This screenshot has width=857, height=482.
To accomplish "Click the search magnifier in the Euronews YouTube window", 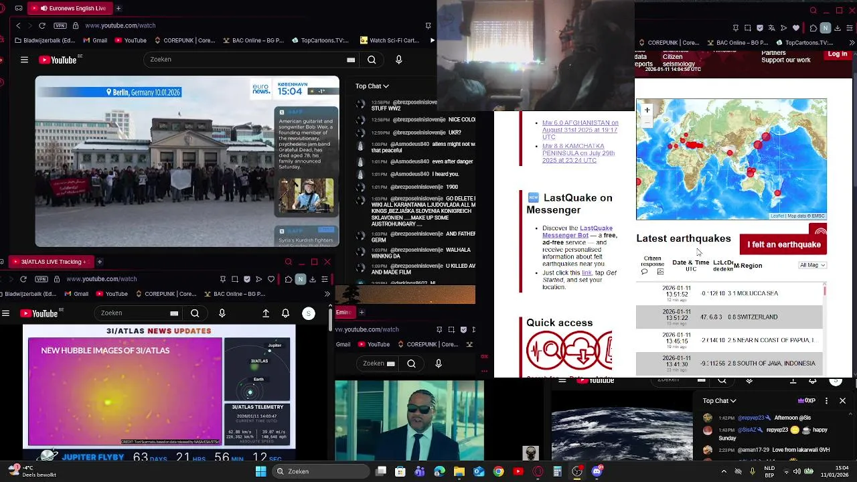I will 372,60.
